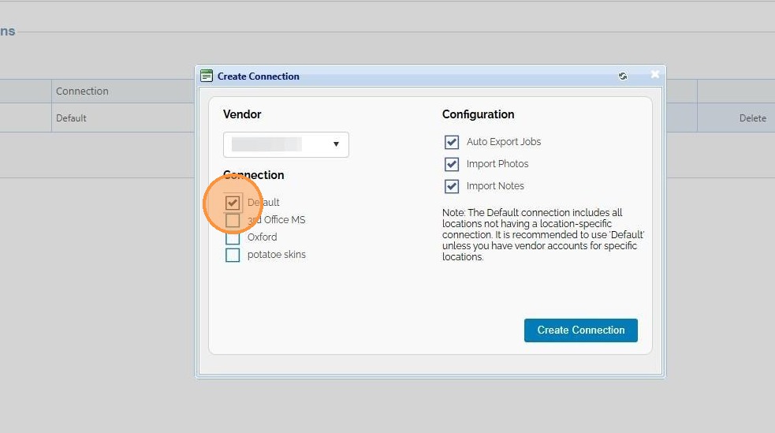
Task: Click the refresh icon in dialog header
Action: 623,77
